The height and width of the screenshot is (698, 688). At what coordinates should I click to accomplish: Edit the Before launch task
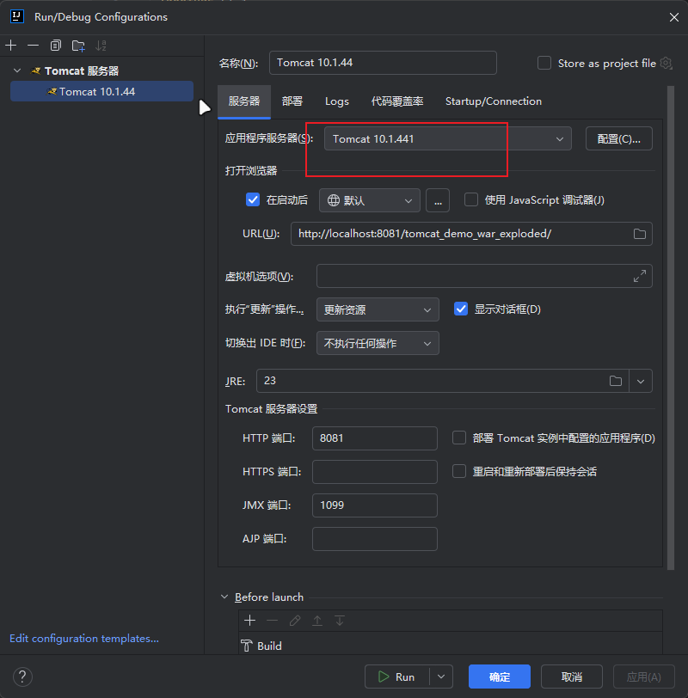pos(295,620)
